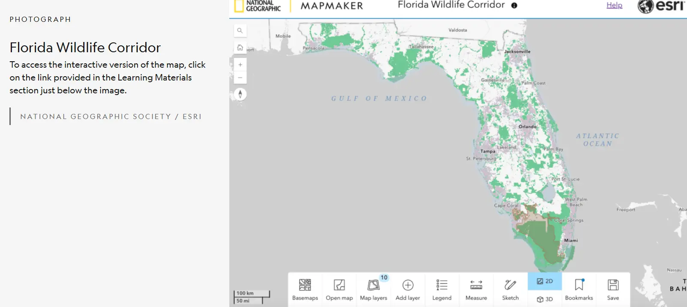Return to the default home extent

[x=240, y=48]
